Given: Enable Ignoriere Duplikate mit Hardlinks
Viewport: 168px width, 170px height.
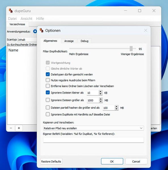Looking at the screenshot, I should point(48,114).
